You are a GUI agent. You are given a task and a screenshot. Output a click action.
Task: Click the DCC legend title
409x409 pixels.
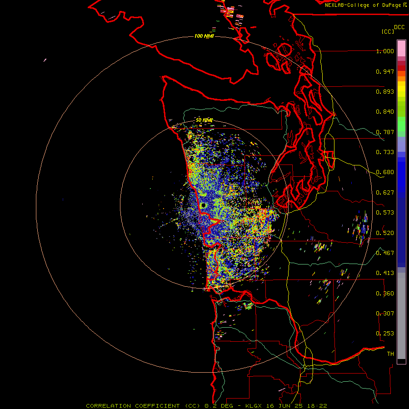click(399, 27)
